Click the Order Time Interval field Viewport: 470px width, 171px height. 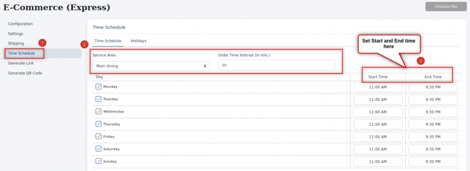[x=277, y=65]
